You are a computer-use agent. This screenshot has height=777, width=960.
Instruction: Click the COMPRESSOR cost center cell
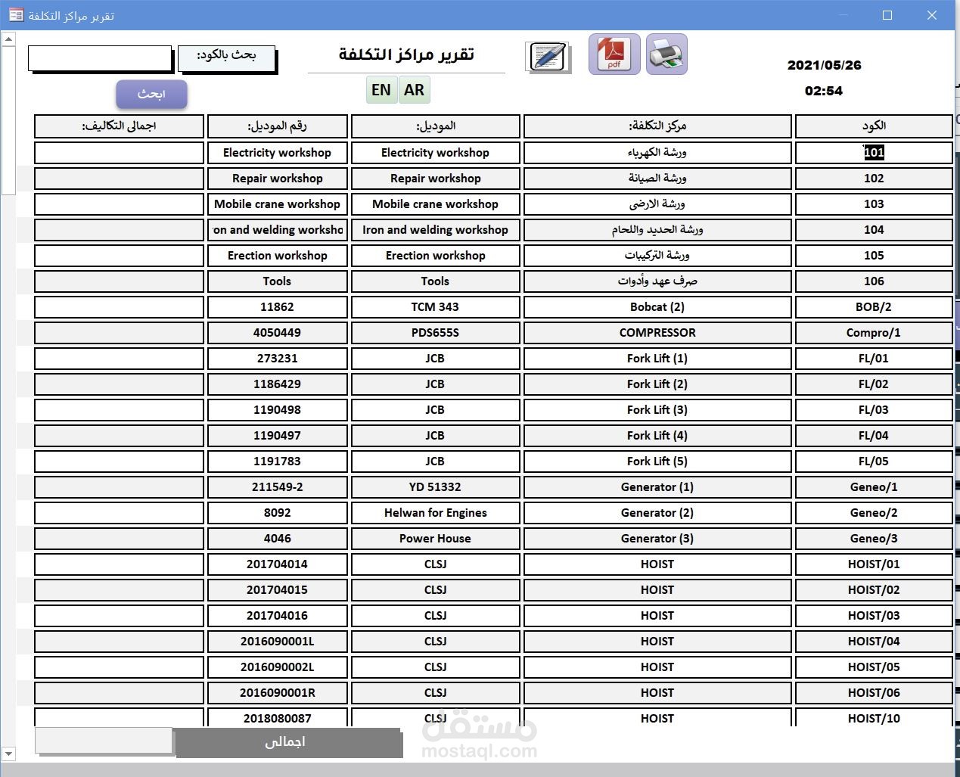657,332
